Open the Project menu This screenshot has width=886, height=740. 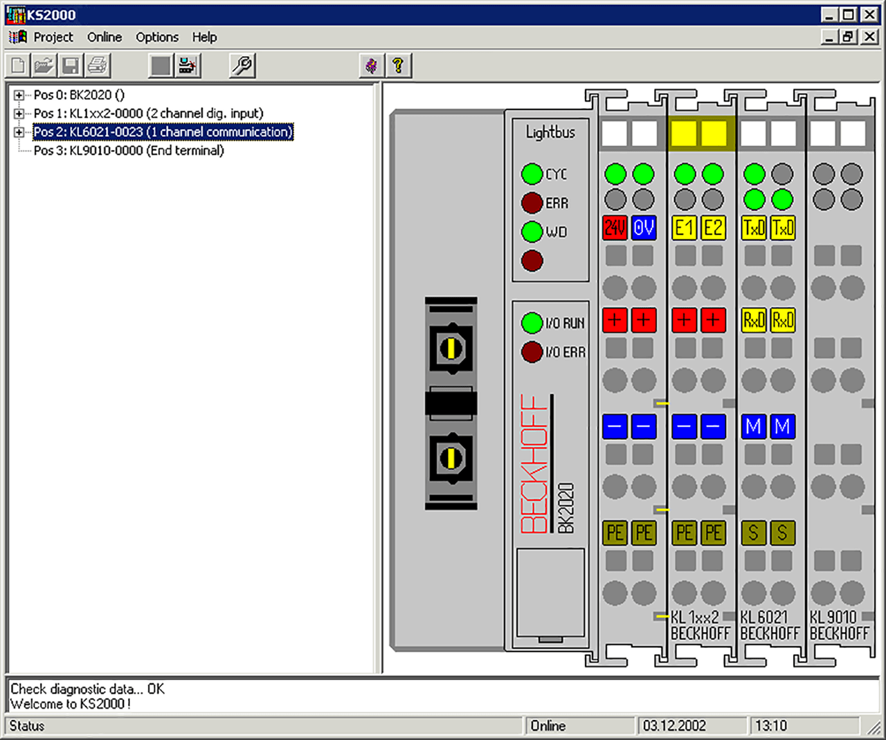coord(53,37)
